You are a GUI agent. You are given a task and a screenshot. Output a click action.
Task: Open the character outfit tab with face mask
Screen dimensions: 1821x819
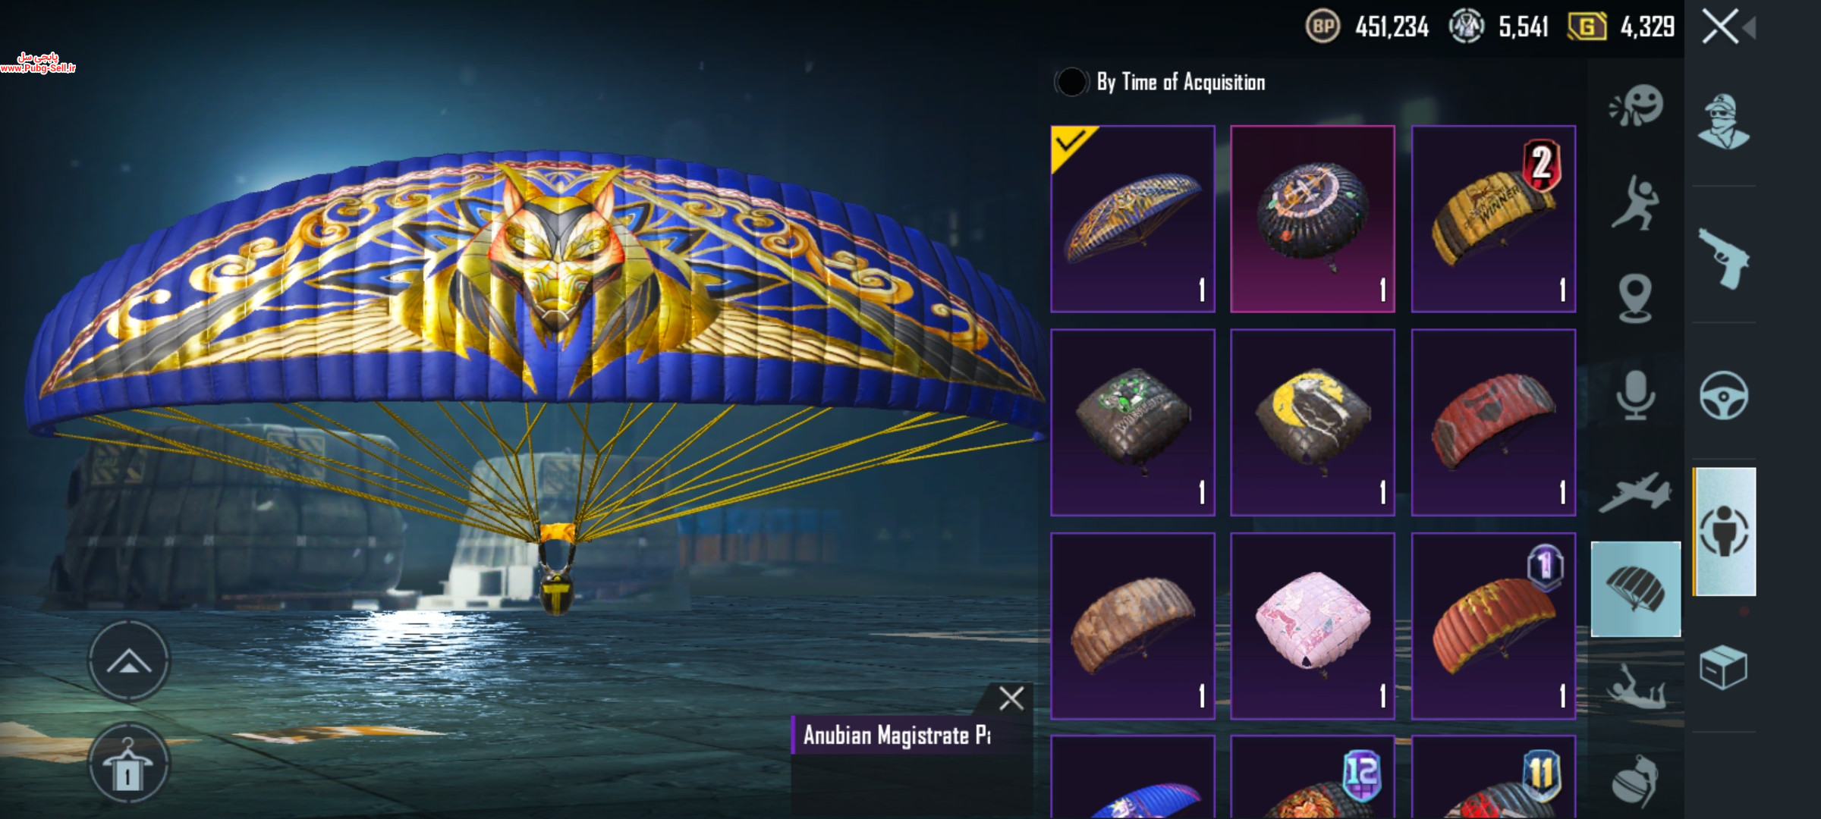(1724, 121)
